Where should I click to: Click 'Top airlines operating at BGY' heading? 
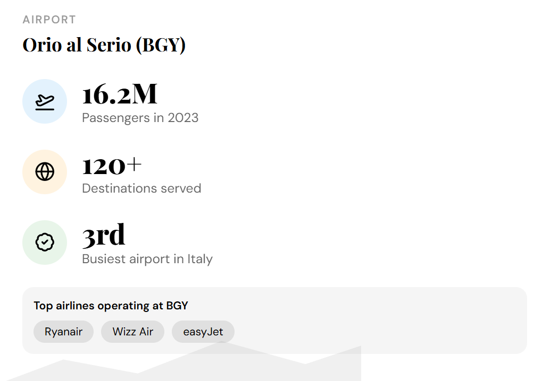tap(111, 306)
